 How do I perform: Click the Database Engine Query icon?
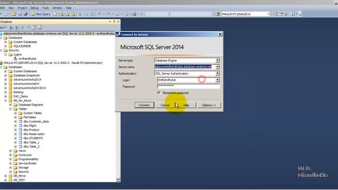pyautogui.click(x=55, y=14)
